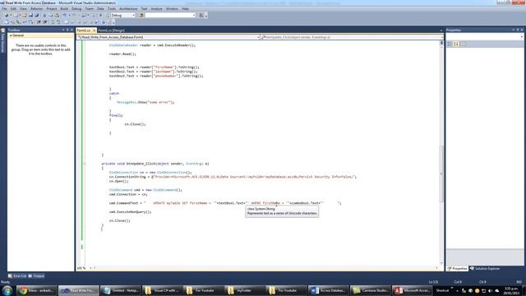The height and width of the screenshot is (296, 526).
Task: Click the Save toolbar icon
Action: tap(30, 16)
